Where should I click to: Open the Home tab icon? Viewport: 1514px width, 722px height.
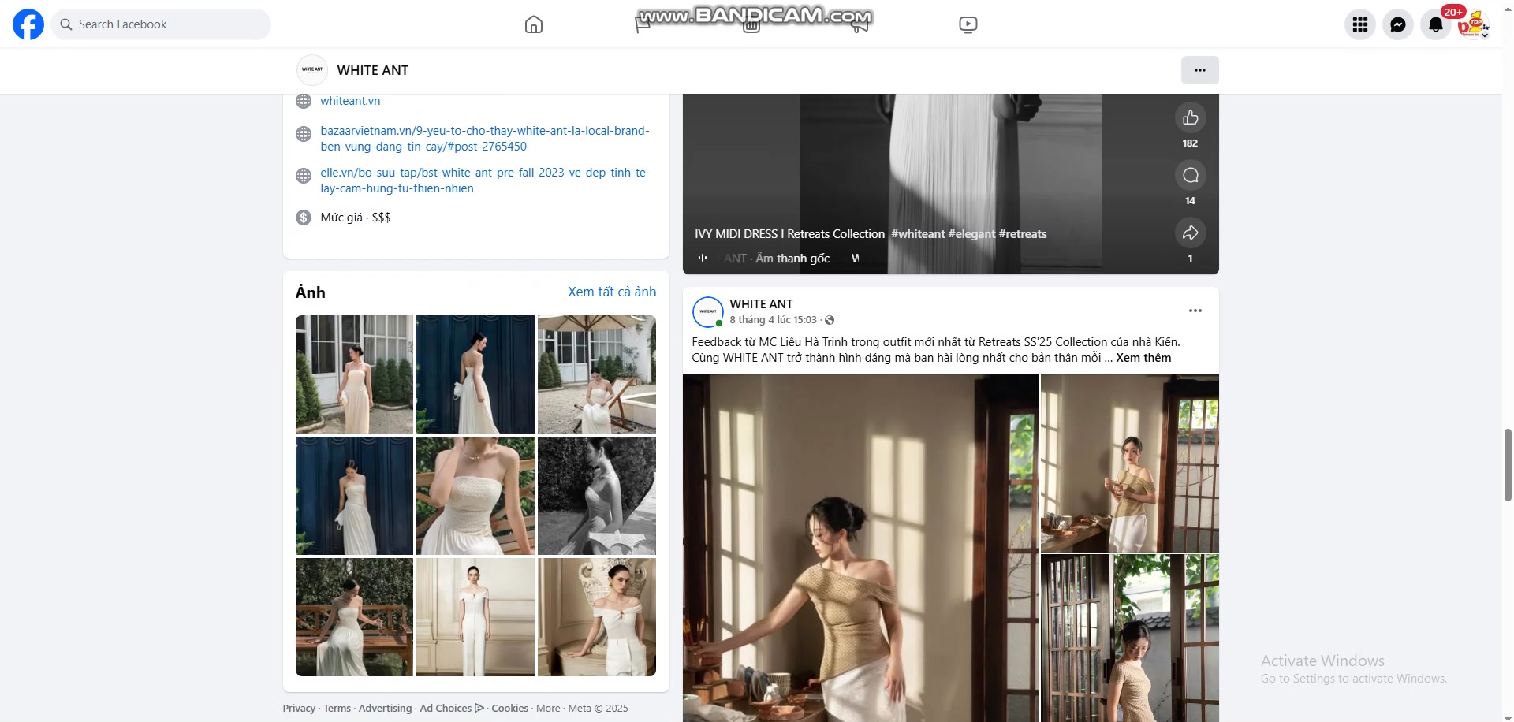[x=534, y=24]
